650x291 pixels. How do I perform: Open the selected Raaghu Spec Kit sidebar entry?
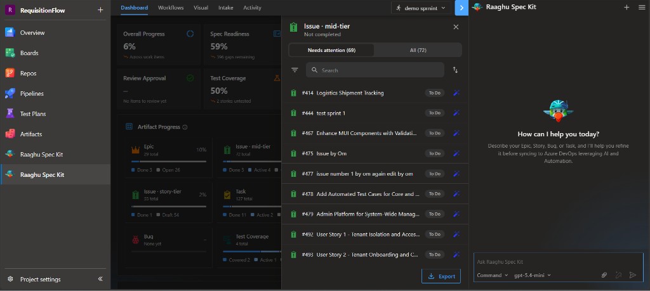55,174
